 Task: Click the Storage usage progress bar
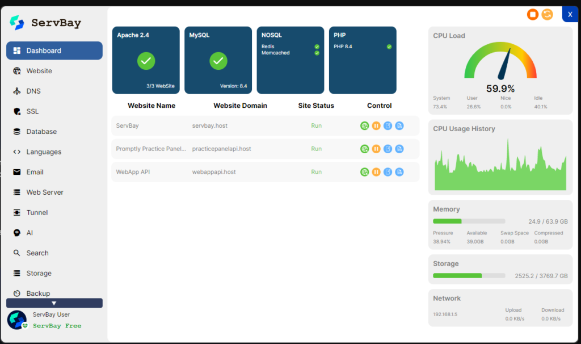(469, 276)
